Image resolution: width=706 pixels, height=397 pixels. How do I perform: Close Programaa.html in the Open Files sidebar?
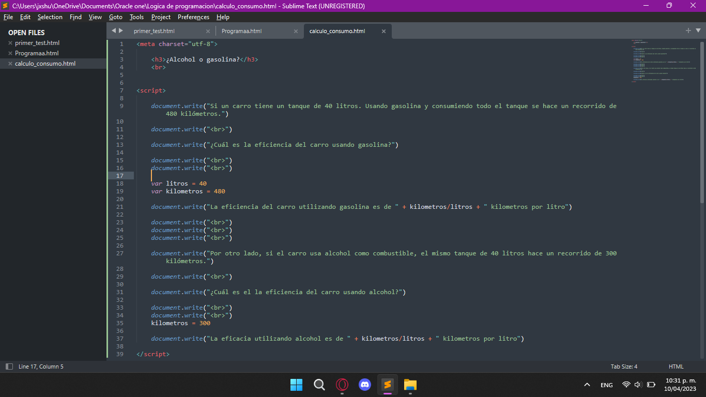point(10,53)
